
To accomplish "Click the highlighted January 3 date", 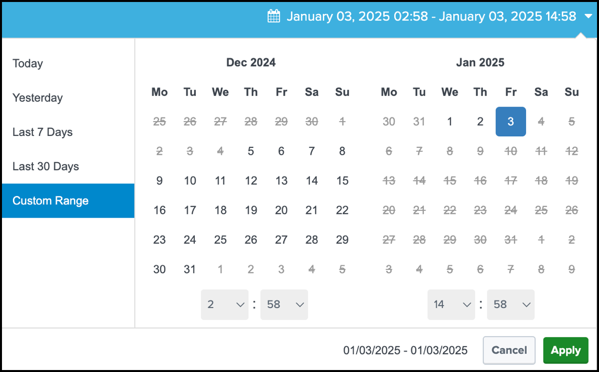I will click(x=511, y=122).
